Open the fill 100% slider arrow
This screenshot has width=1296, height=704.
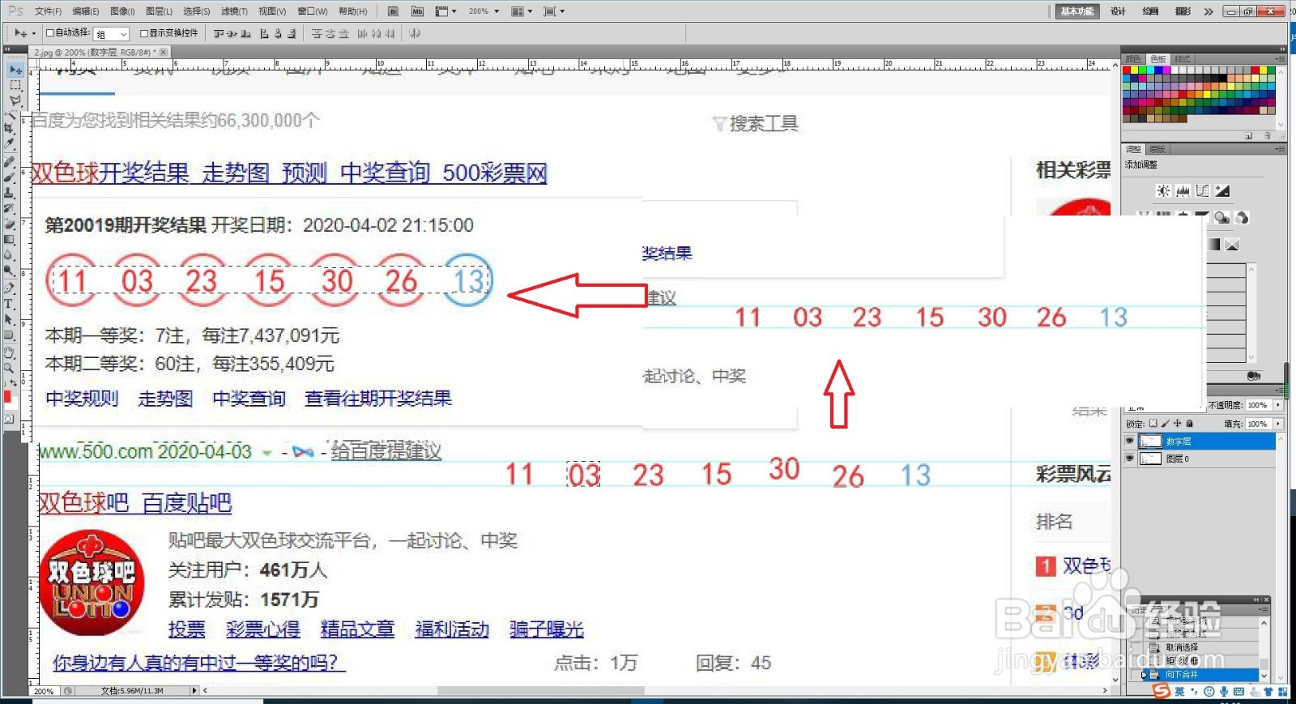pyautogui.click(x=1278, y=424)
